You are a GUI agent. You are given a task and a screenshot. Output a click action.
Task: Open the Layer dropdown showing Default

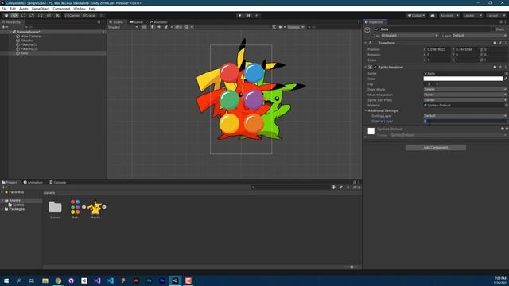[480, 36]
